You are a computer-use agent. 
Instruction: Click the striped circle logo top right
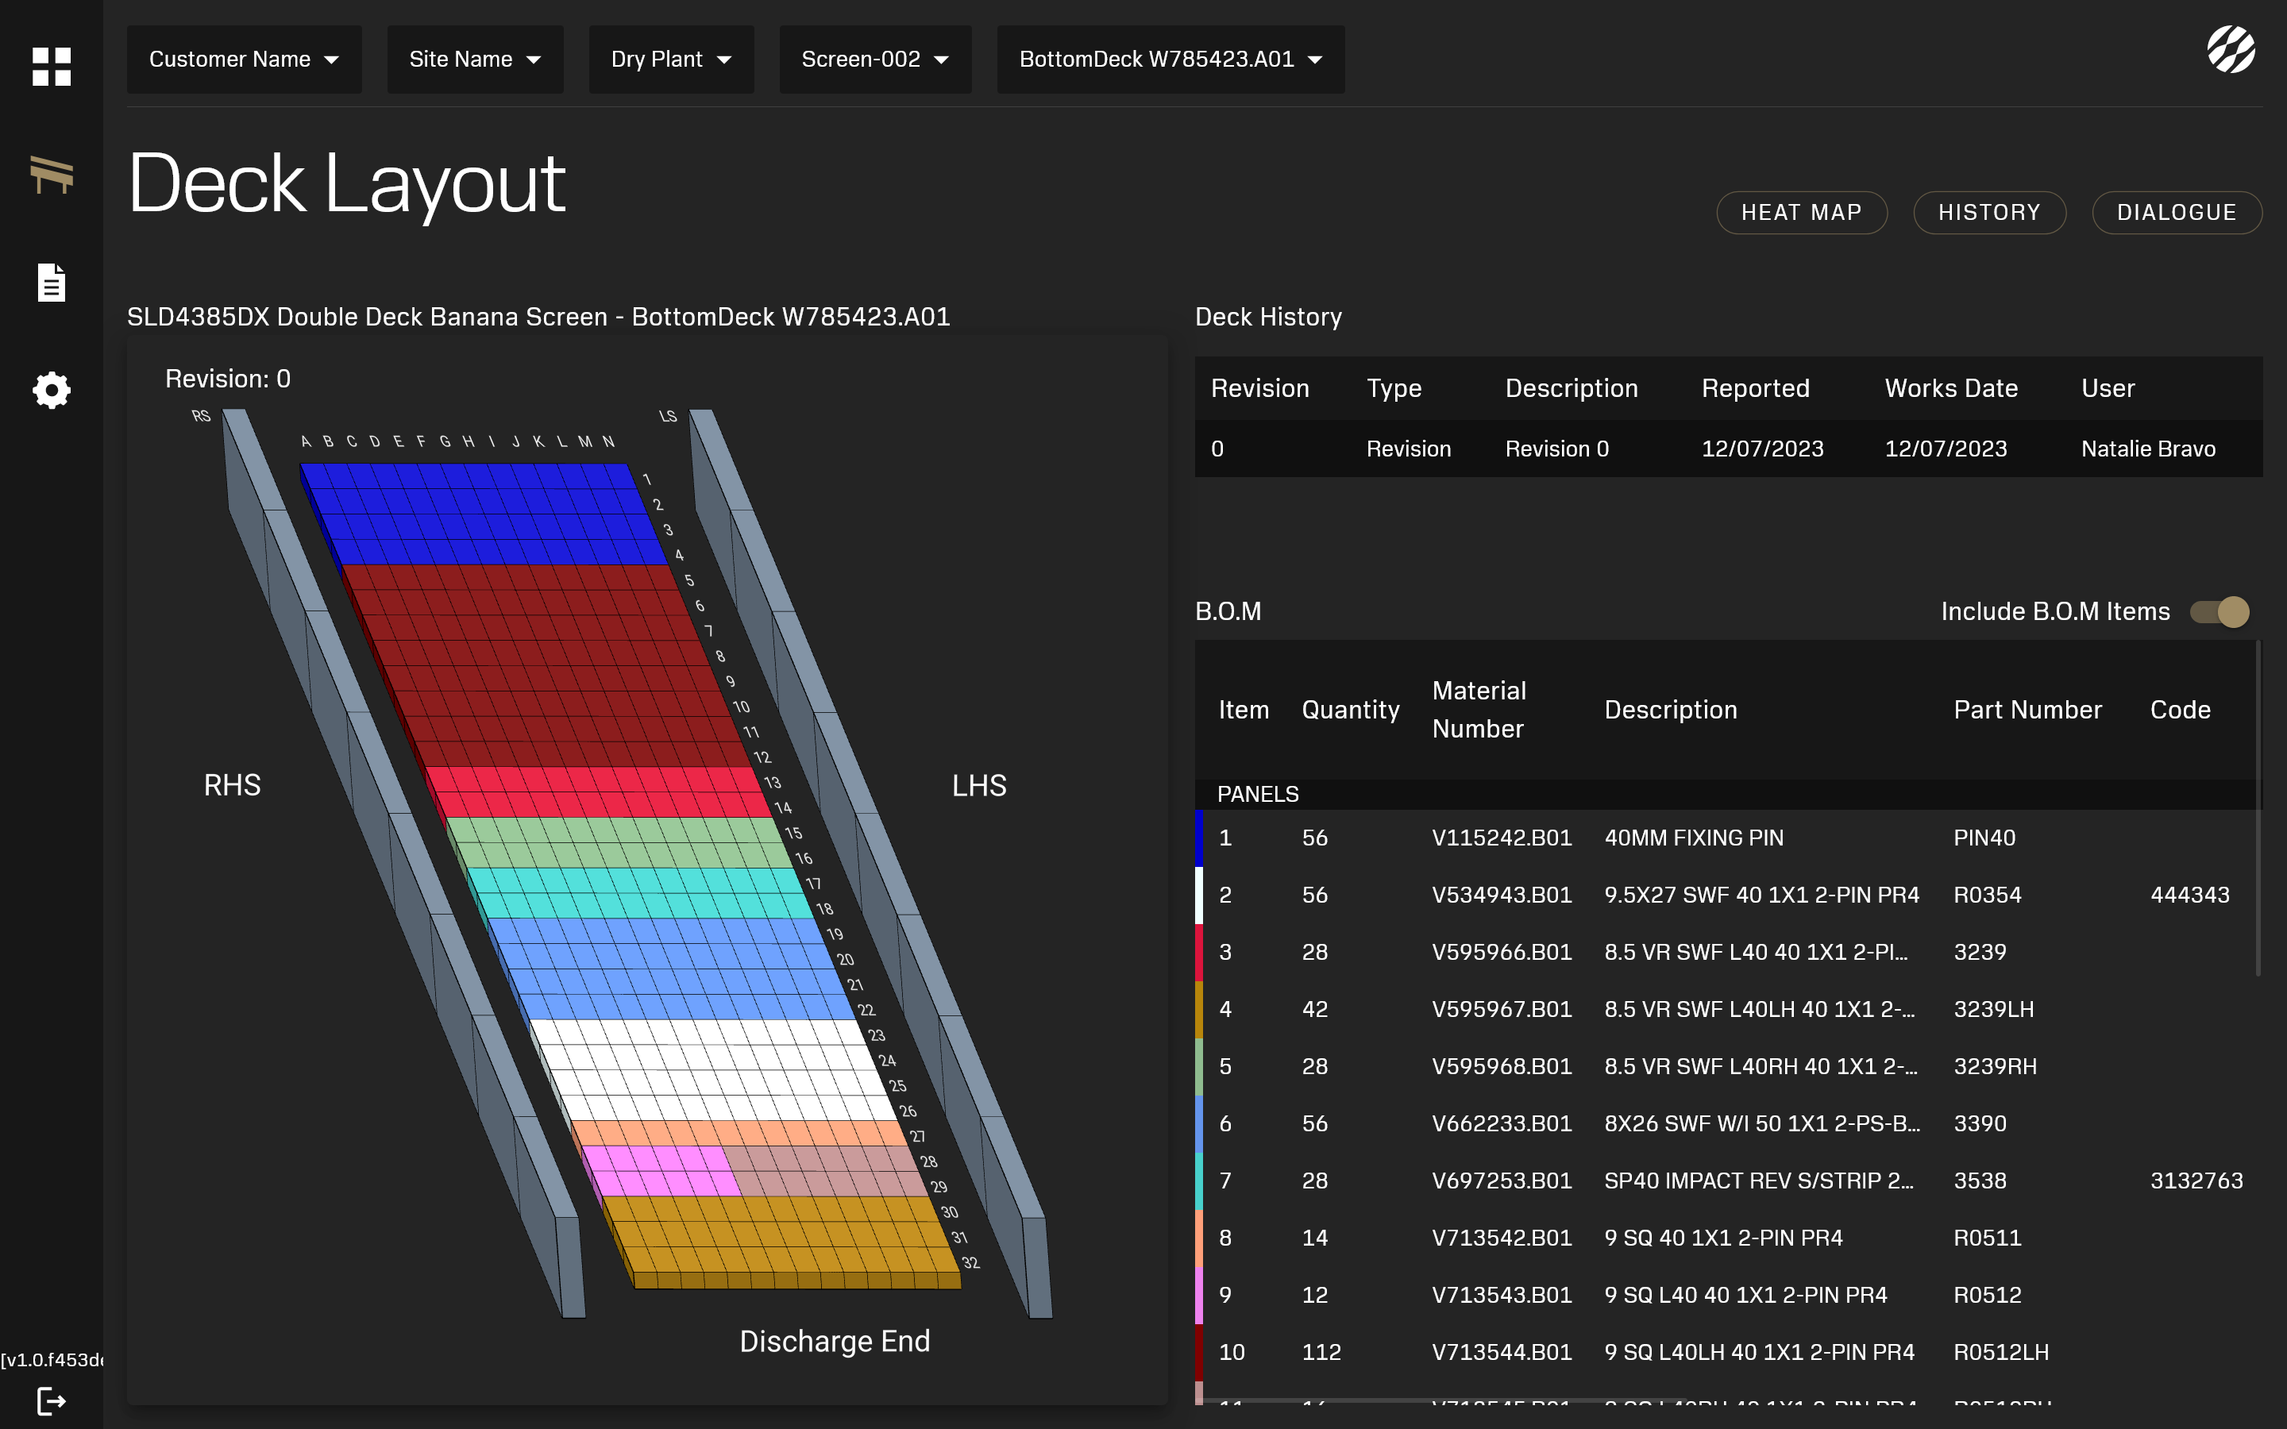point(2231,49)
